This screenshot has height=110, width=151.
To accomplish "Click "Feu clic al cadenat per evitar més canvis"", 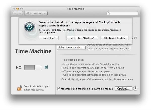I will point(36,88).
